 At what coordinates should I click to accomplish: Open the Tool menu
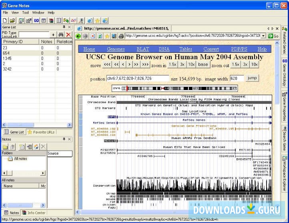coord(26,12)
